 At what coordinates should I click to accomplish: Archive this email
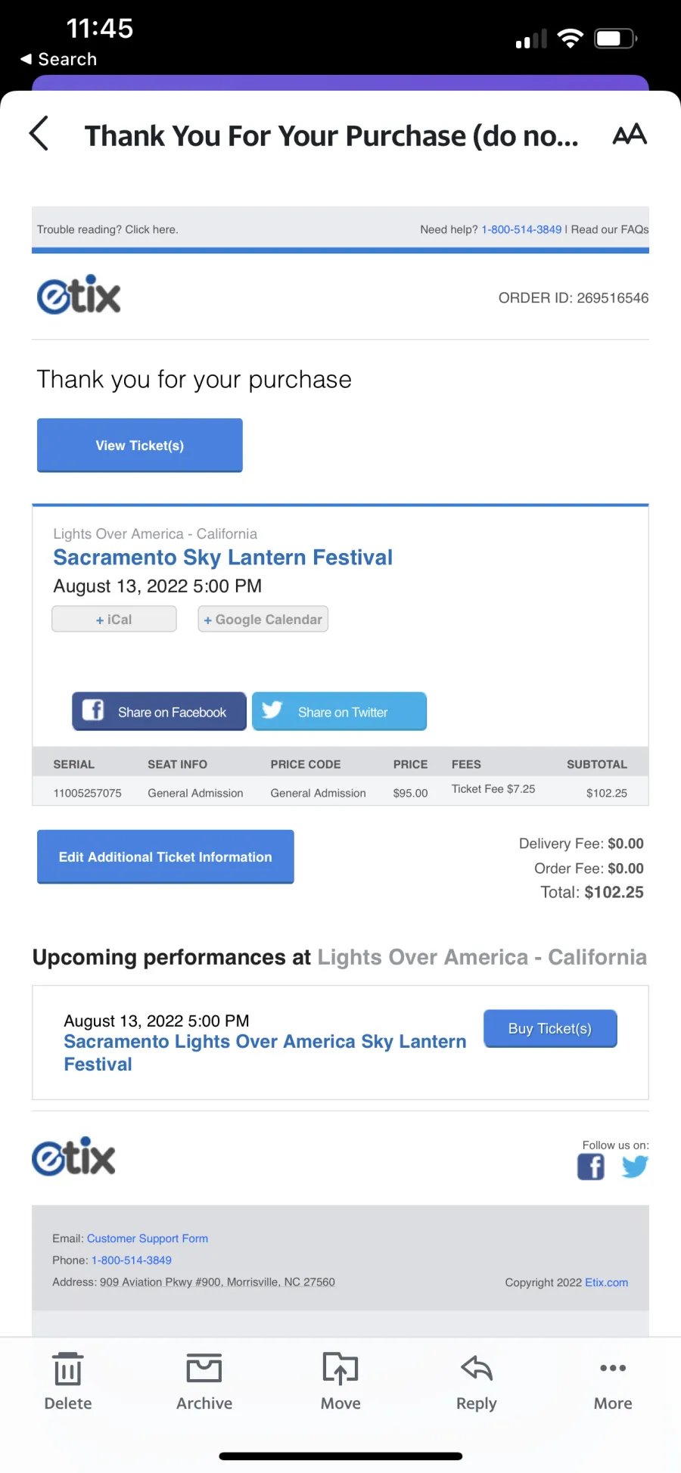(204, 1381)
